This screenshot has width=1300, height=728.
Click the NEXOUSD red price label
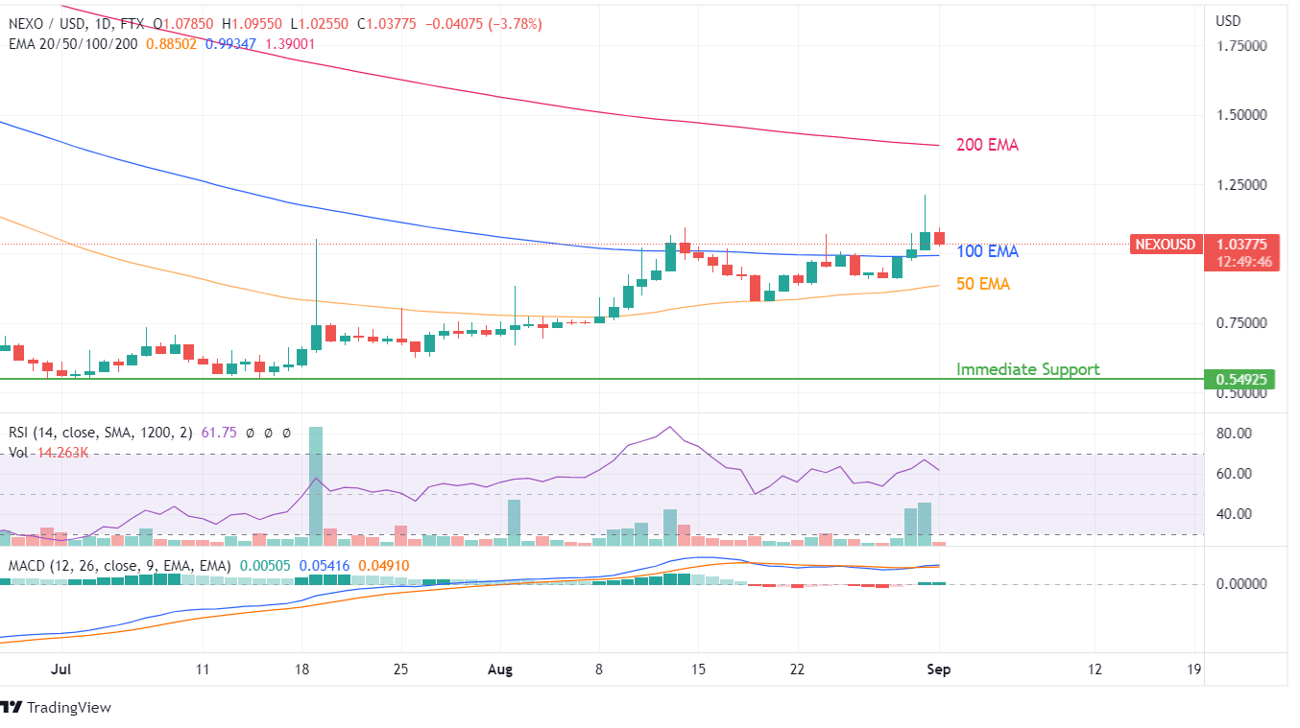1165,245
